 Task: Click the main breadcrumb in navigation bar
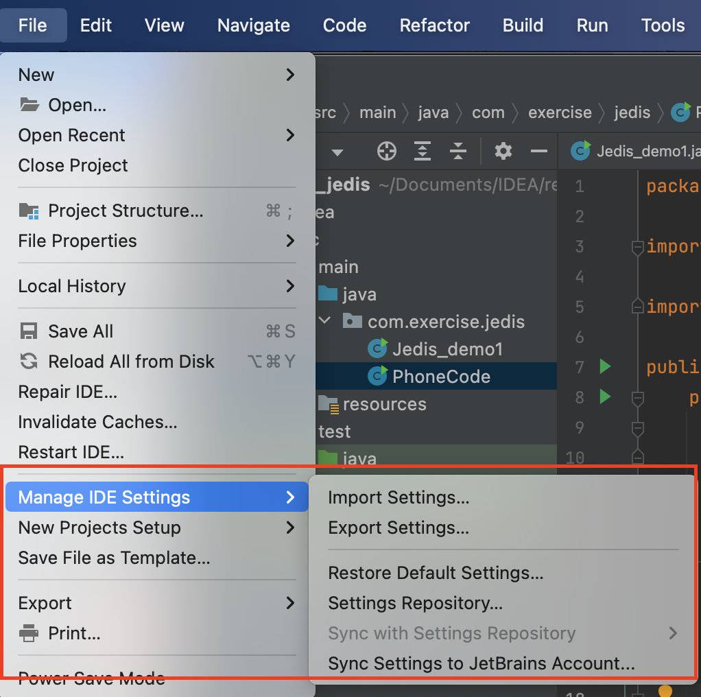coord(378,113)
